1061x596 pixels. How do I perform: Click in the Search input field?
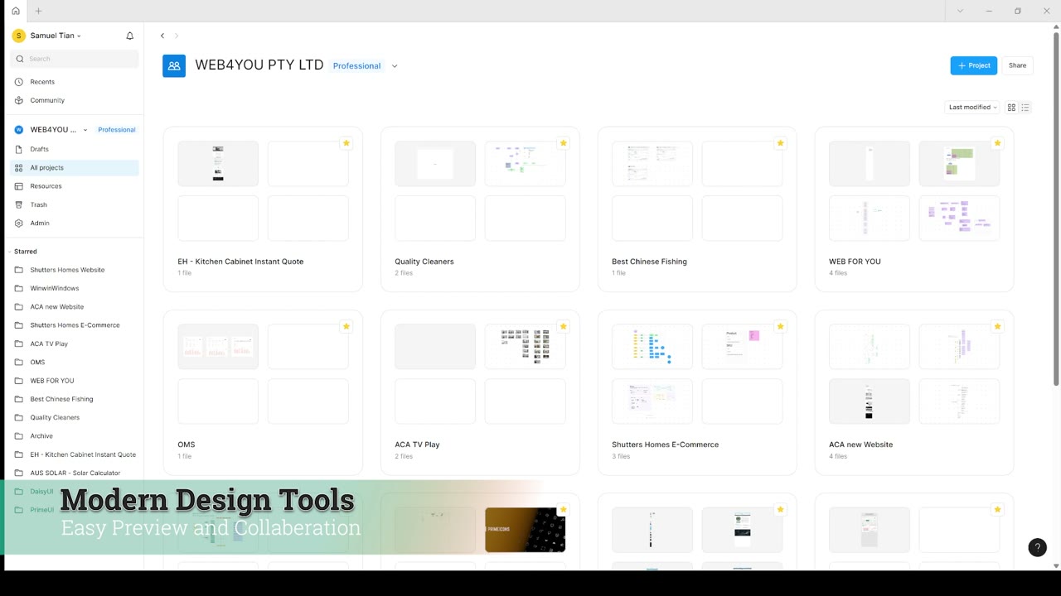point(74,59)
